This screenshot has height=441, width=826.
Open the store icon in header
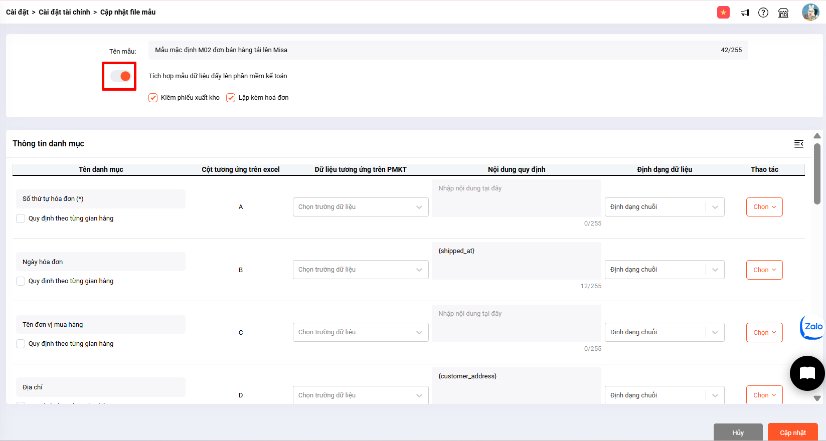coord(783,13)
